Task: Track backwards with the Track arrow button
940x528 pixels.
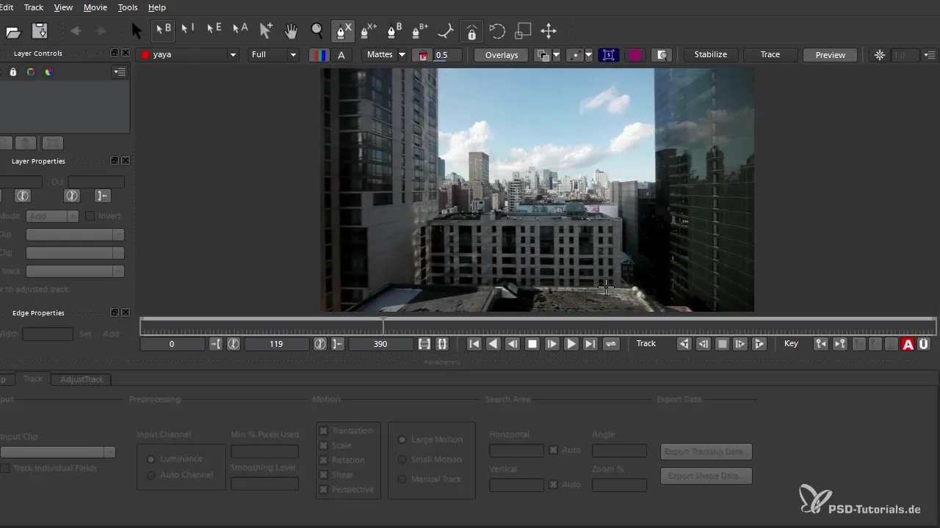Action: [684, 344]
